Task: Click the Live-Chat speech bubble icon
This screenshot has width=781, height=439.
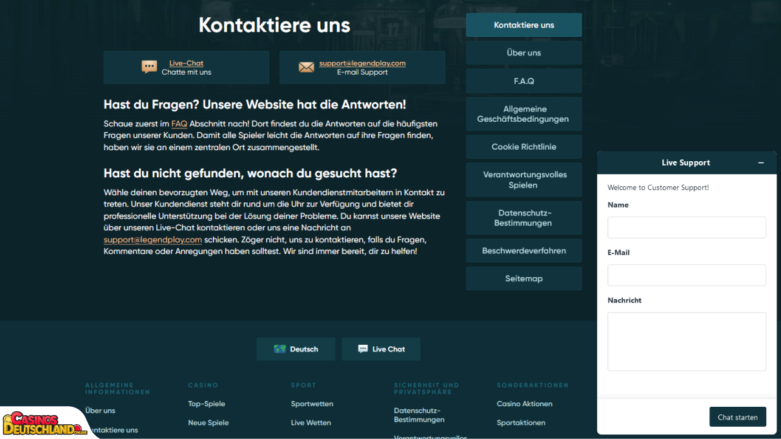Action: pos(149,67)
